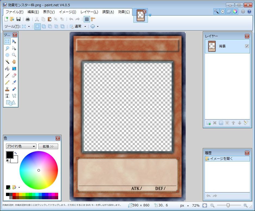The height and width of the screenshot is (211, 255).
Task: Click the zoom slider handle
Action: [x=228, y=206]
